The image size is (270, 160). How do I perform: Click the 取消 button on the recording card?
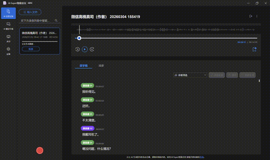click(x=31, y=49)
